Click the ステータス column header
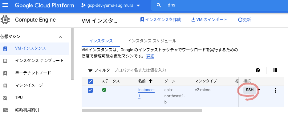Screen dimensions: 288x113 click(x=110, y=81)
